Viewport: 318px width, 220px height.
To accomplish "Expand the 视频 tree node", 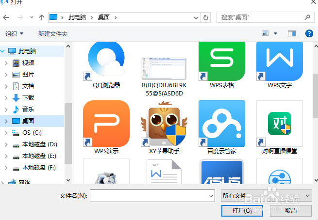I will (6, 63).
